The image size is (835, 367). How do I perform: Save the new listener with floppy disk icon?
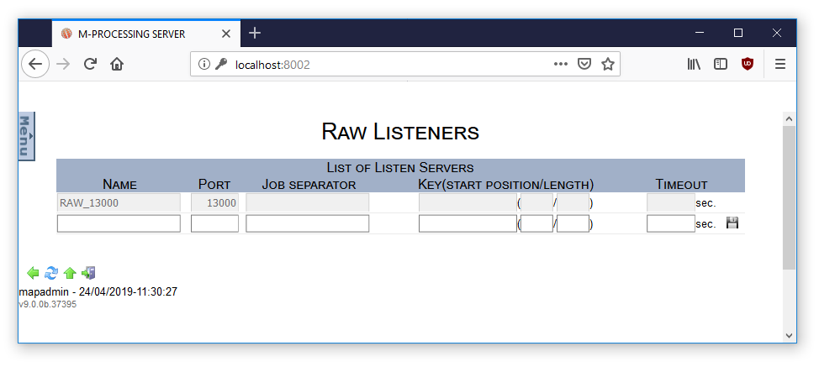[x=732, y=223]
